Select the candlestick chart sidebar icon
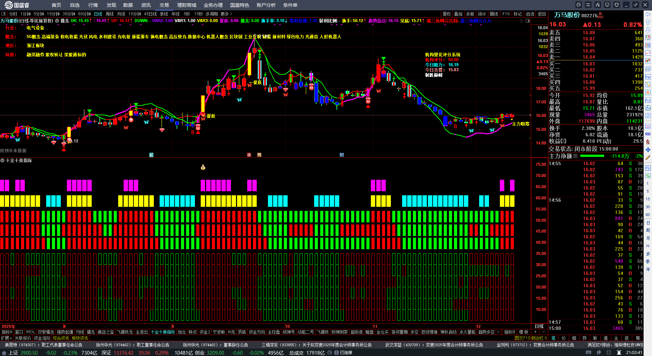The width and height of the screenshot is (652, 356). click(x=648, y=61)
